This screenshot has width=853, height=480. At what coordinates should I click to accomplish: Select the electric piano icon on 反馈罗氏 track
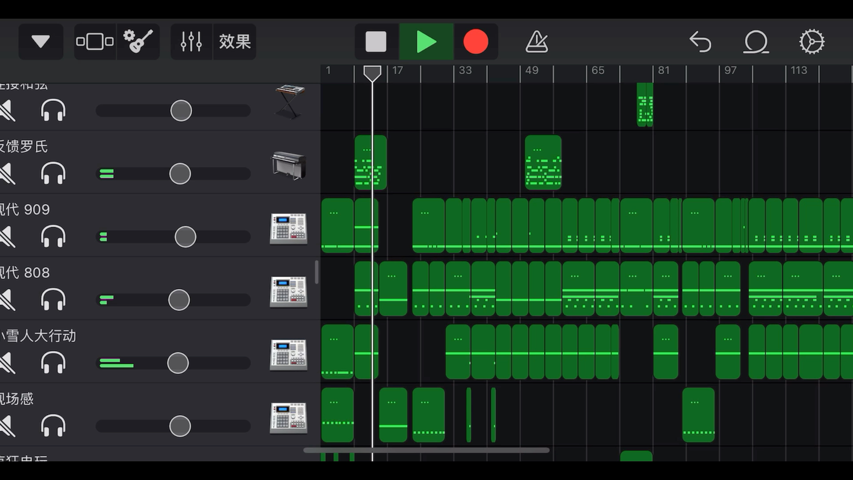[x=289, y=165]
